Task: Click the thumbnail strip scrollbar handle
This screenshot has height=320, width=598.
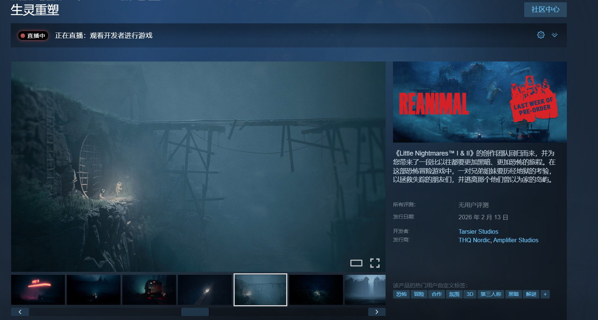Action: [195, 312]
